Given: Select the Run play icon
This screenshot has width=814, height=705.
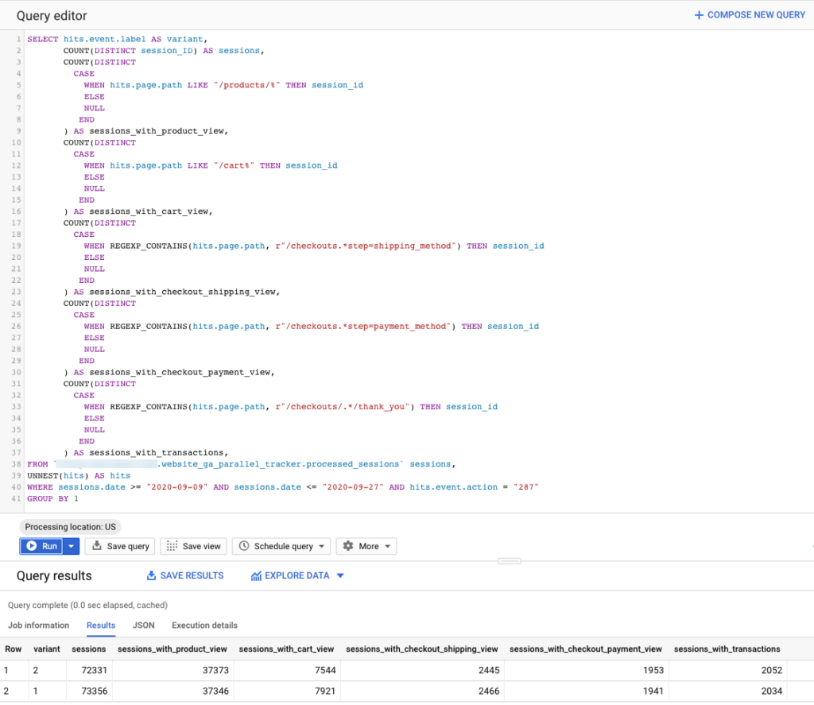Looking at the screenshot, I should [33, 546].
